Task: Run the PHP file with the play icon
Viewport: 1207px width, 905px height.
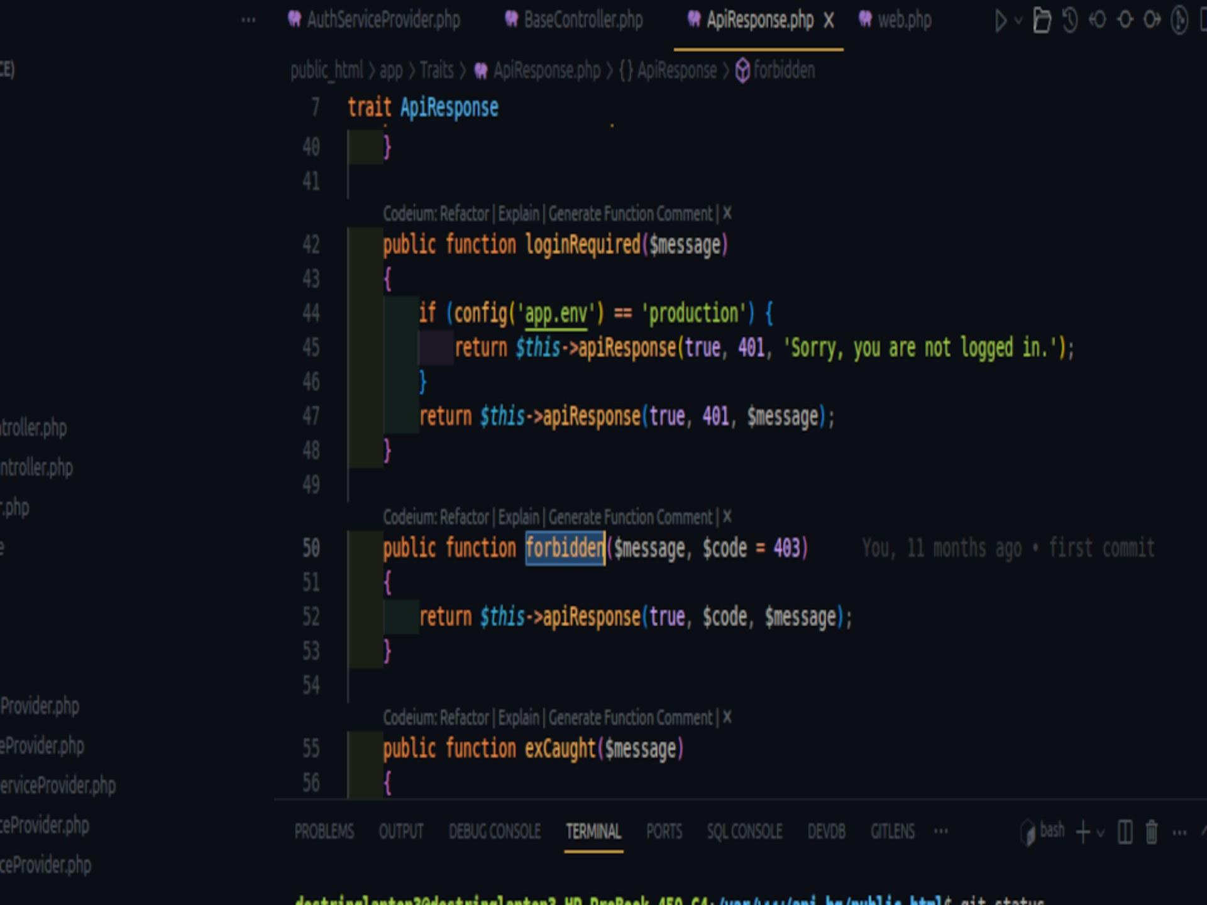Action: (x=1000, y=21)
